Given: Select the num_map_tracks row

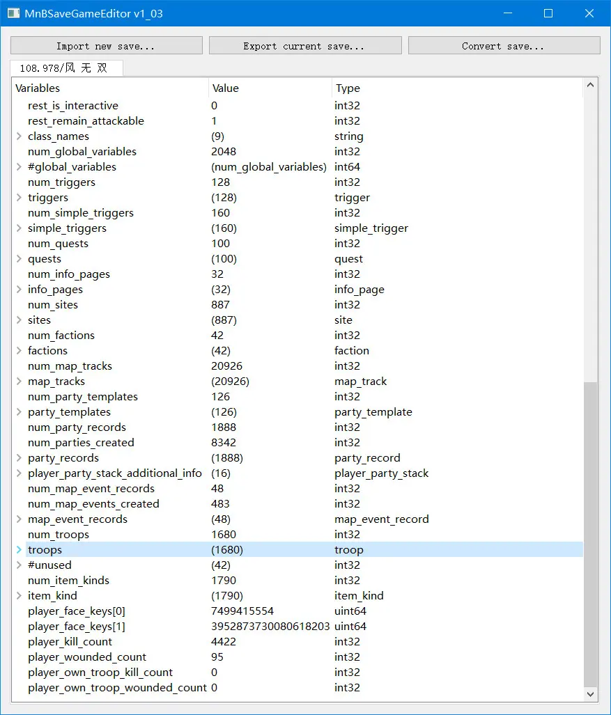Looking at the screenshot, I should tap(297, 366).
